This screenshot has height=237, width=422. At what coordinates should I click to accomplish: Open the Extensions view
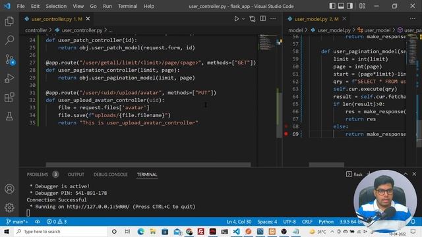9,97
